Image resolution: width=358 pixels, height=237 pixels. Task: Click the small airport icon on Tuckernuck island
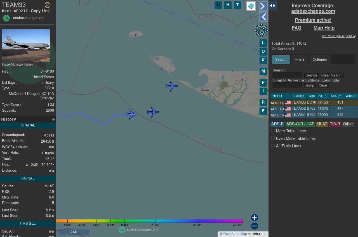pyautogui.click(x=162, y=68)
